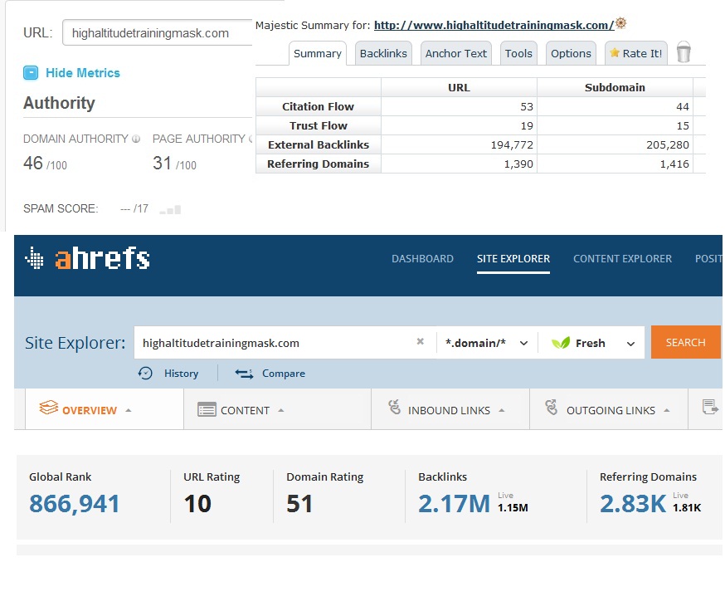Open the Anchor Text tab
This screenshot has width=725, height=611.
[456, 53]
